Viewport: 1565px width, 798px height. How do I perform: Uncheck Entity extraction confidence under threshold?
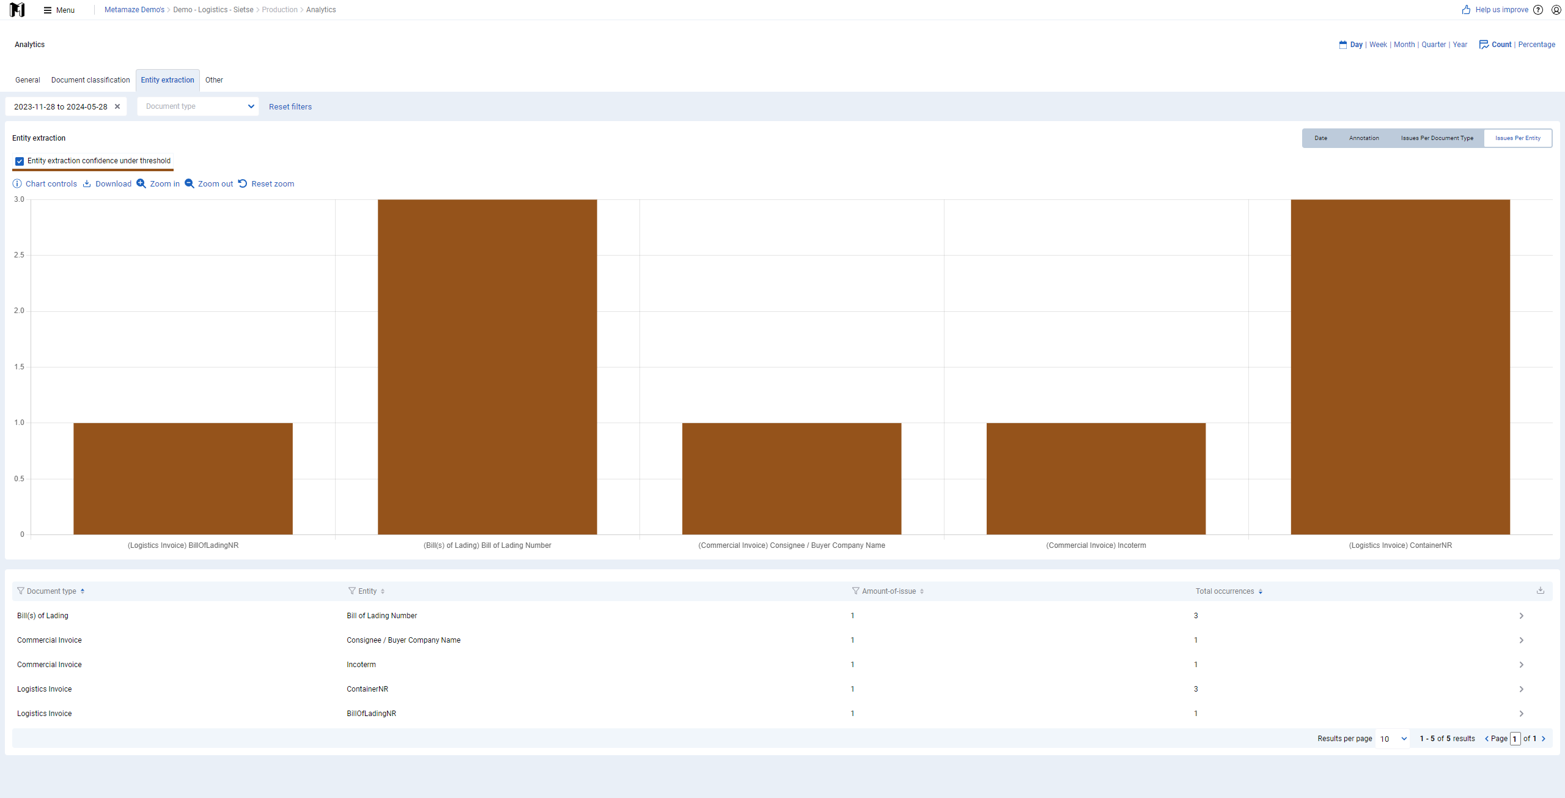[x=20, y=161]
